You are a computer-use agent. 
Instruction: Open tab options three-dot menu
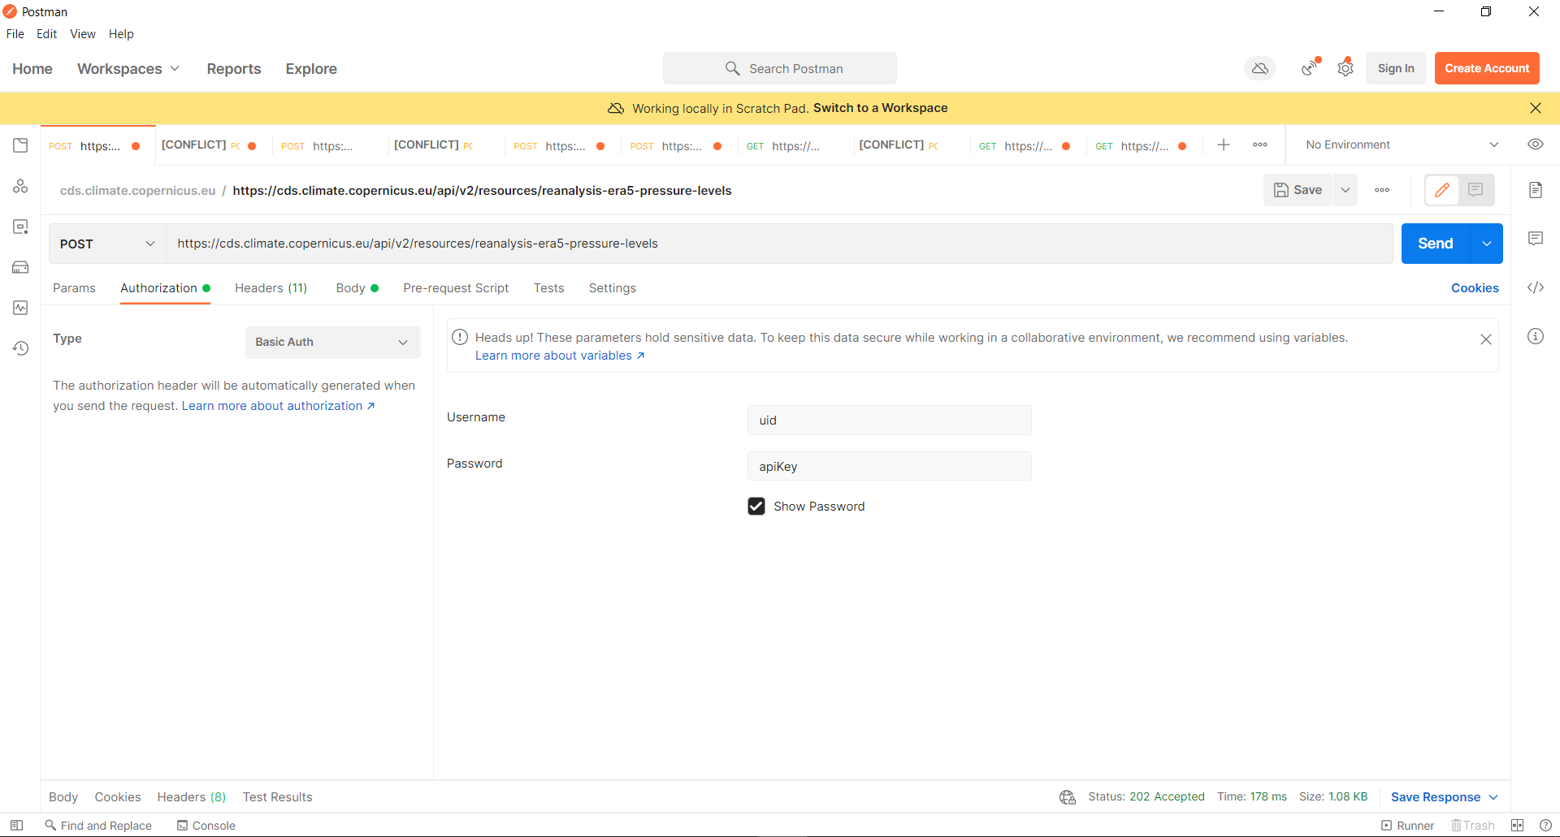click(x=1260, y=145)
